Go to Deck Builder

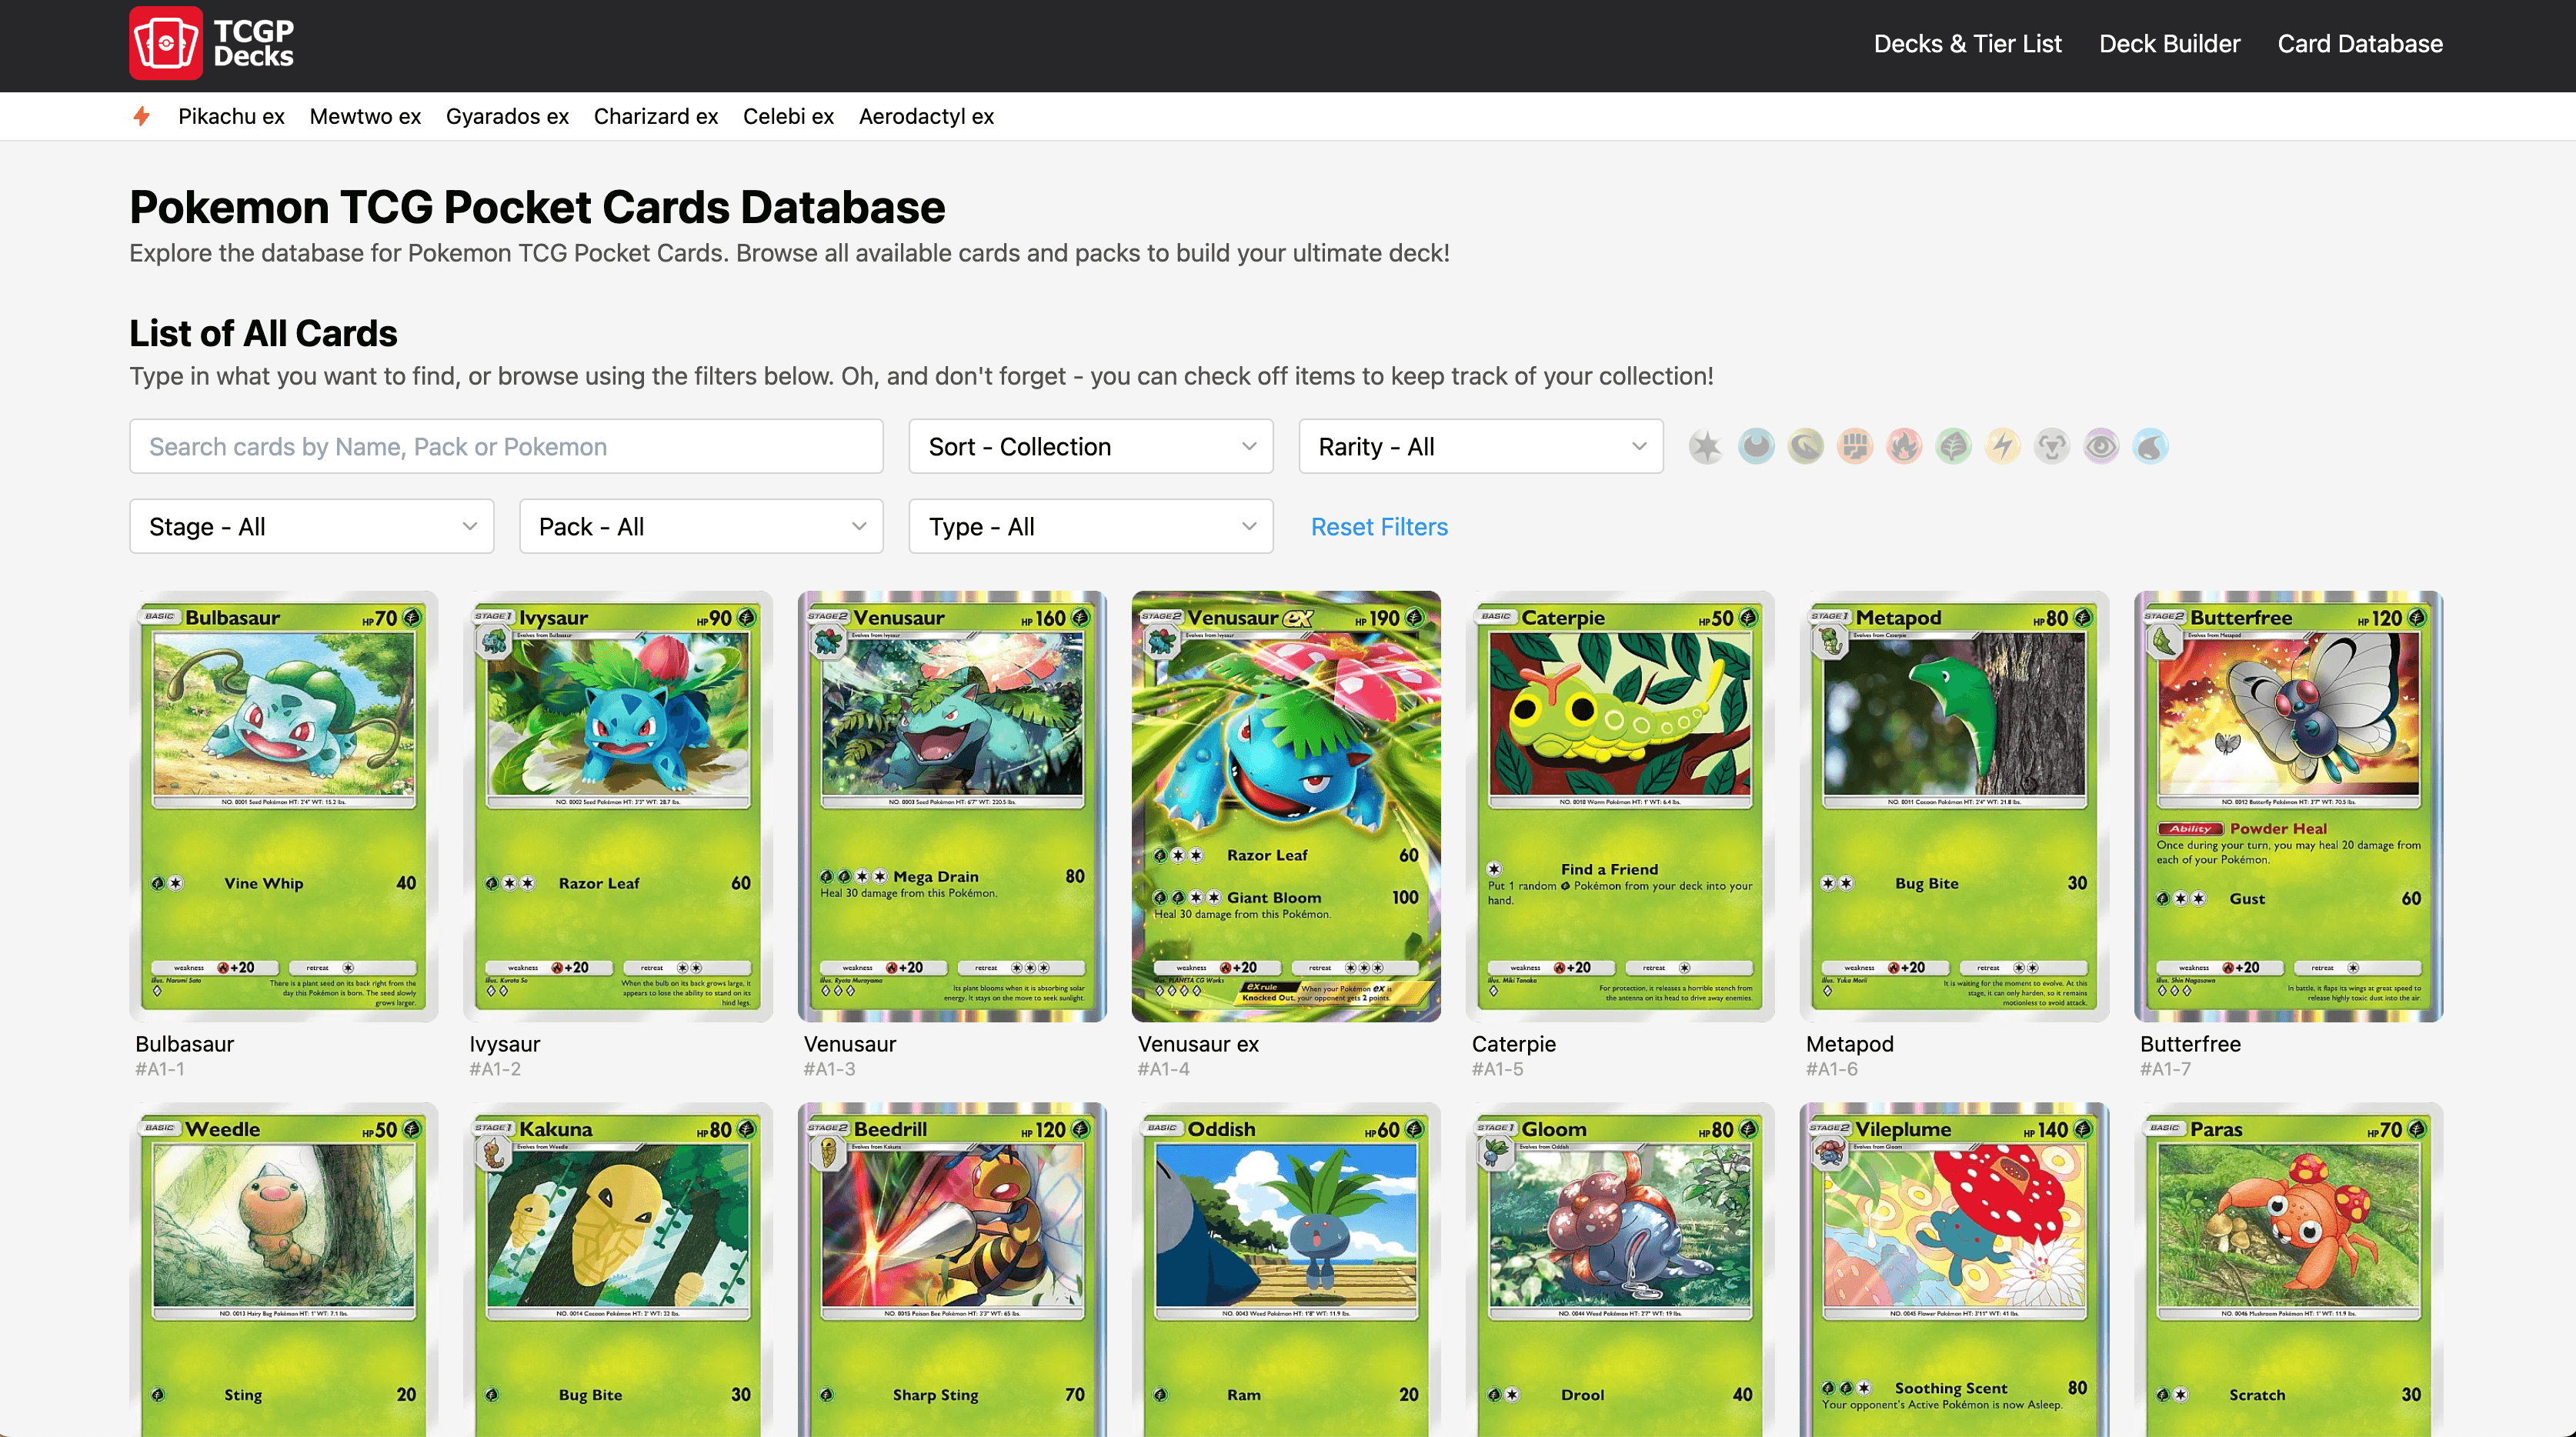2169,44
